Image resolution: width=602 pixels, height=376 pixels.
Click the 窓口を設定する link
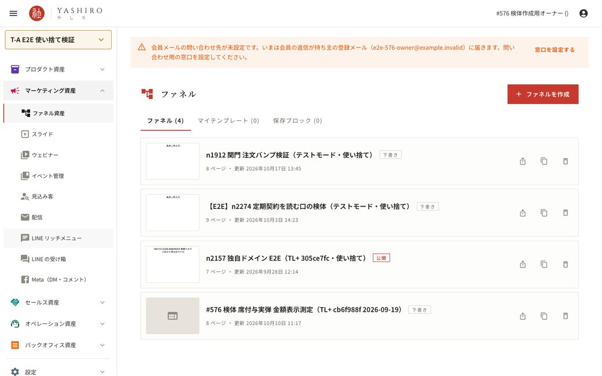[555, 50]
